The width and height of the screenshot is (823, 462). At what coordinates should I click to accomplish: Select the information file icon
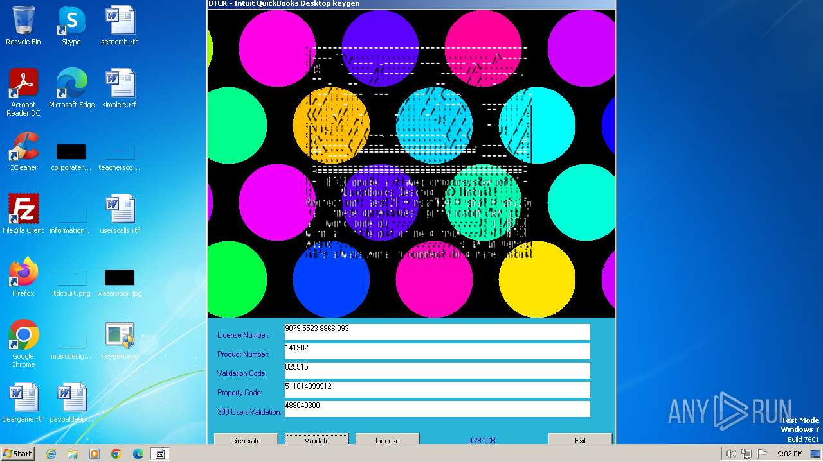tap(71, 221)
